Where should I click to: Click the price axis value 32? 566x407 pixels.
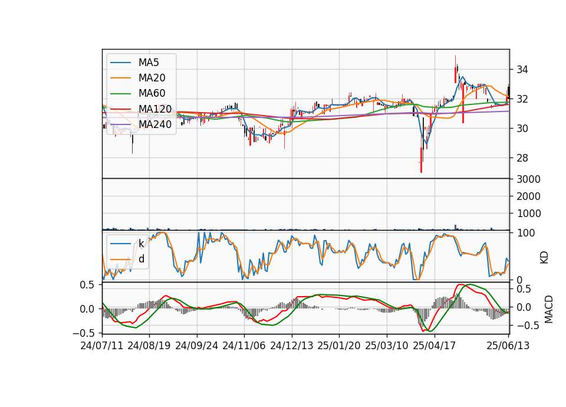click(x=522, y=99)
